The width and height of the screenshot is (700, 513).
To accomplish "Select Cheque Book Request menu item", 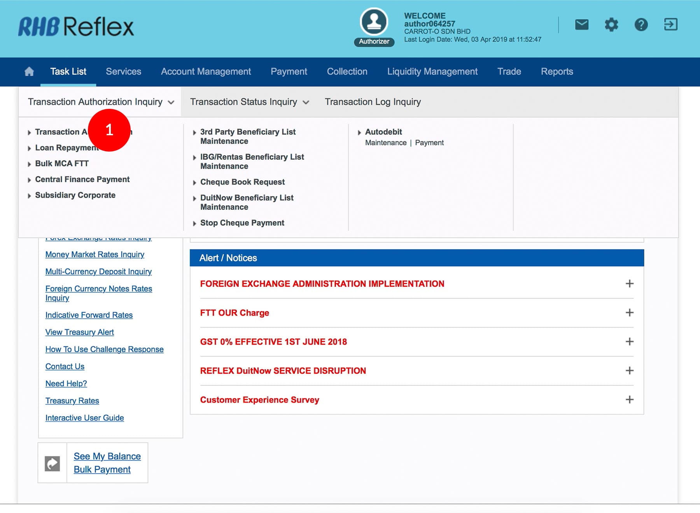I will (242, 182).
